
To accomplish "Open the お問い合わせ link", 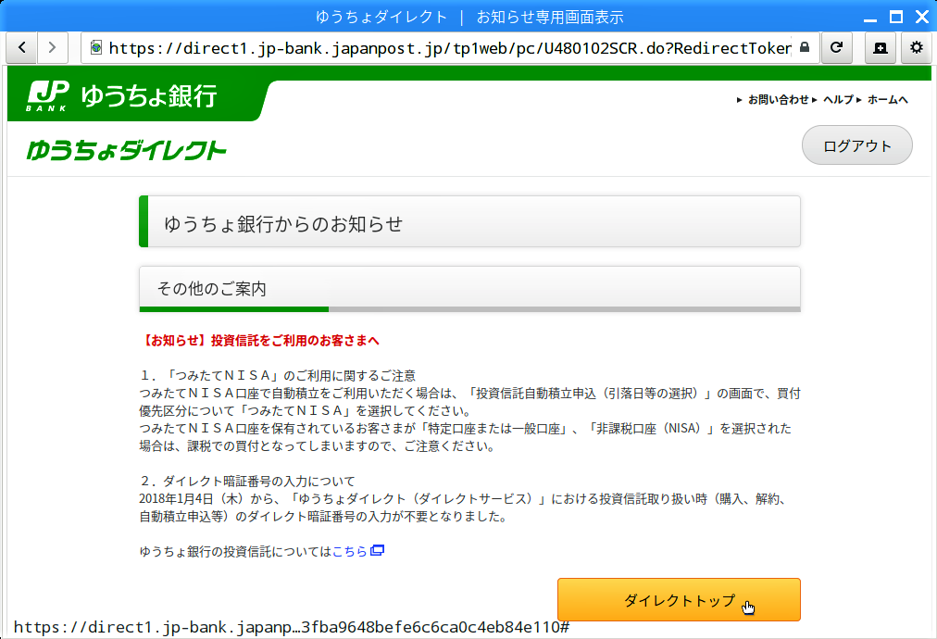I will click(778, 100).
